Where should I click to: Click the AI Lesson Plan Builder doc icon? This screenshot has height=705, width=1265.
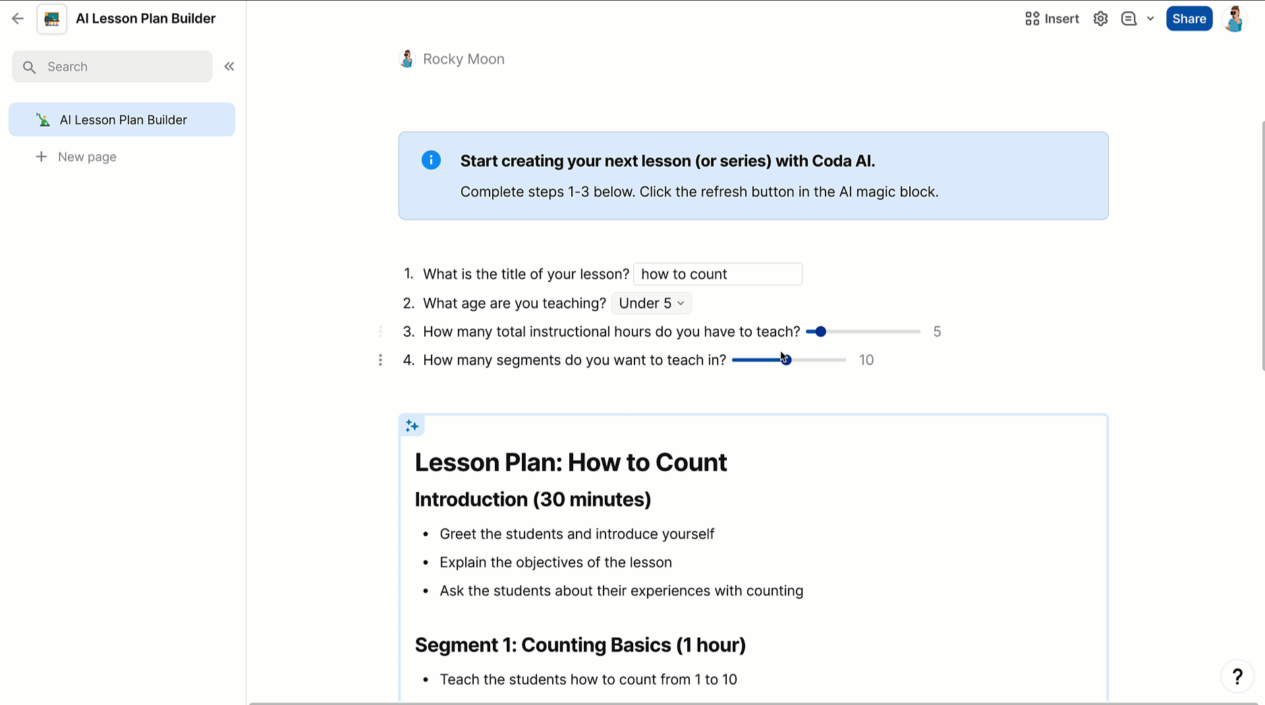51,18
